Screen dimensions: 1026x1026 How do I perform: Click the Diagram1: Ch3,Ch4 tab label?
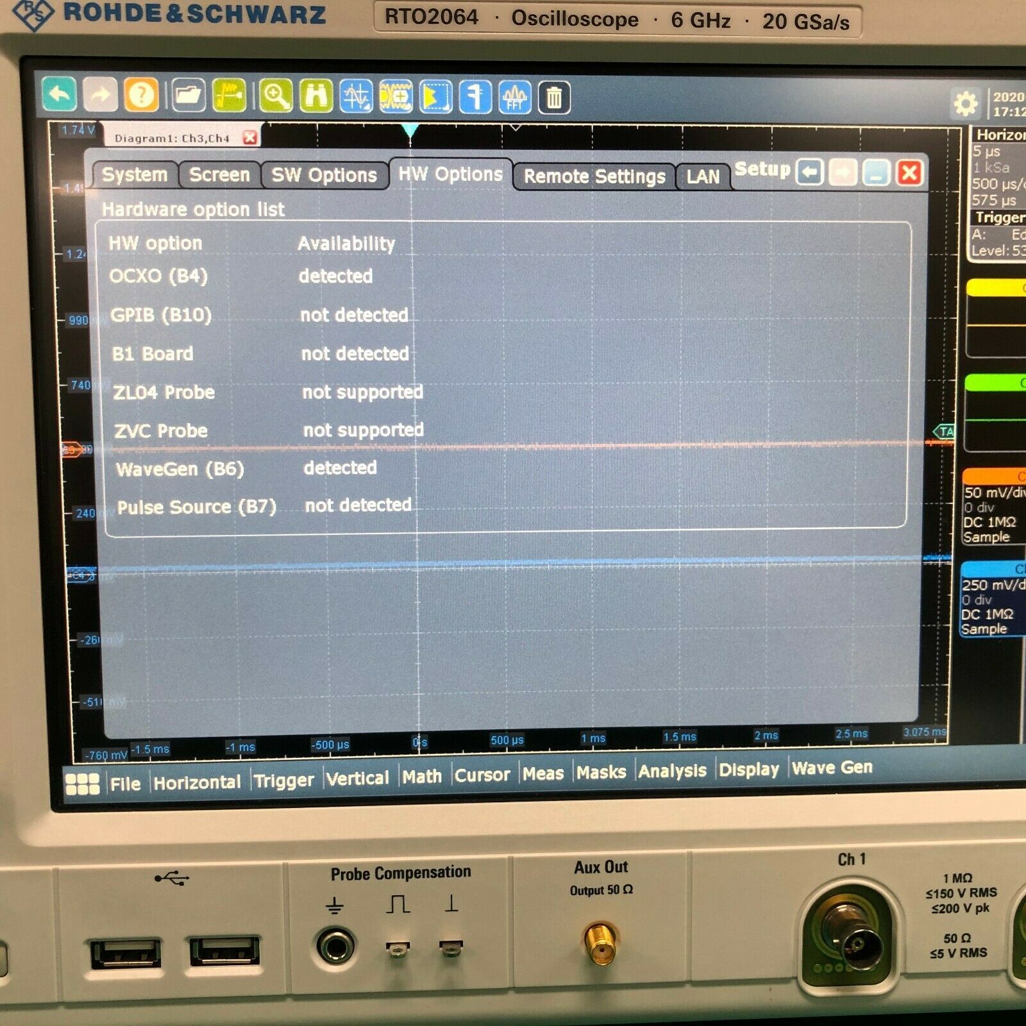click(x=172, y=138)
